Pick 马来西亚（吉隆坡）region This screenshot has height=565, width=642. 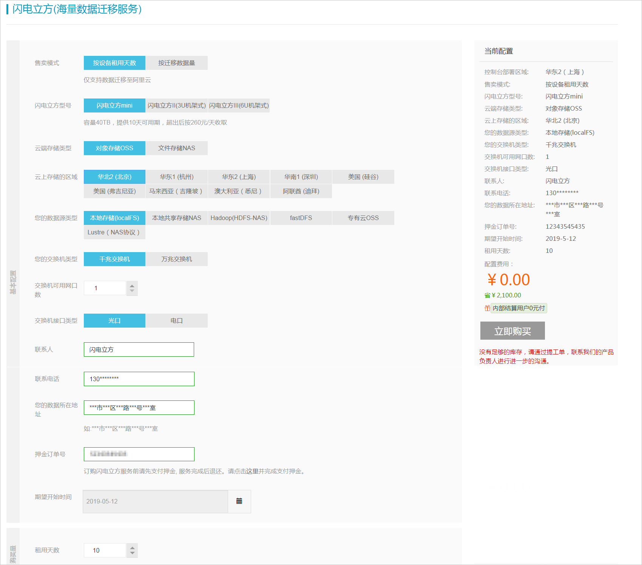coord(177,191)
